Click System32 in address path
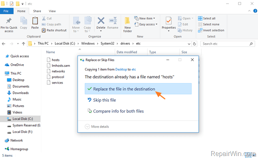 click(x=107, y=43)
